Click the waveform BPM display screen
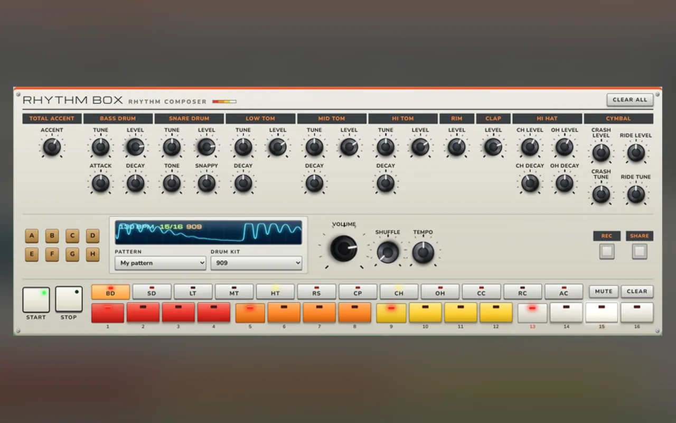676x423 pixels. (209, 233)
